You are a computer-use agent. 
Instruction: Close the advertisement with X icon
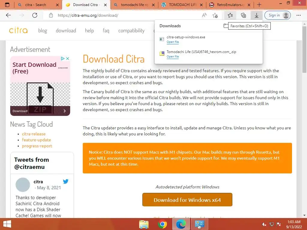(x=67, y=58)
